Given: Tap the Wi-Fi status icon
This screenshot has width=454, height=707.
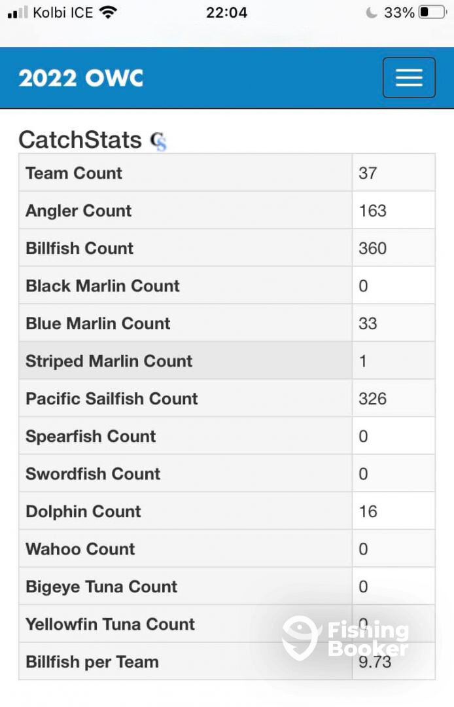Looking at the screenshot, I should coord(108,12).
